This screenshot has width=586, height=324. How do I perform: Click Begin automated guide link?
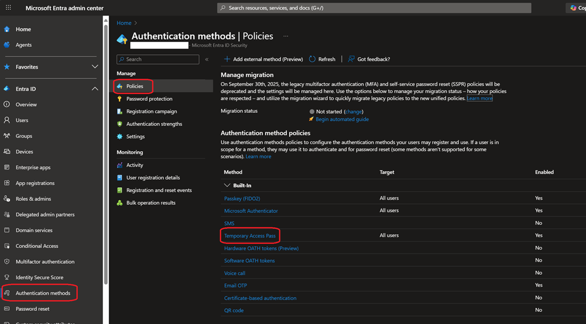tap(342, 120)
